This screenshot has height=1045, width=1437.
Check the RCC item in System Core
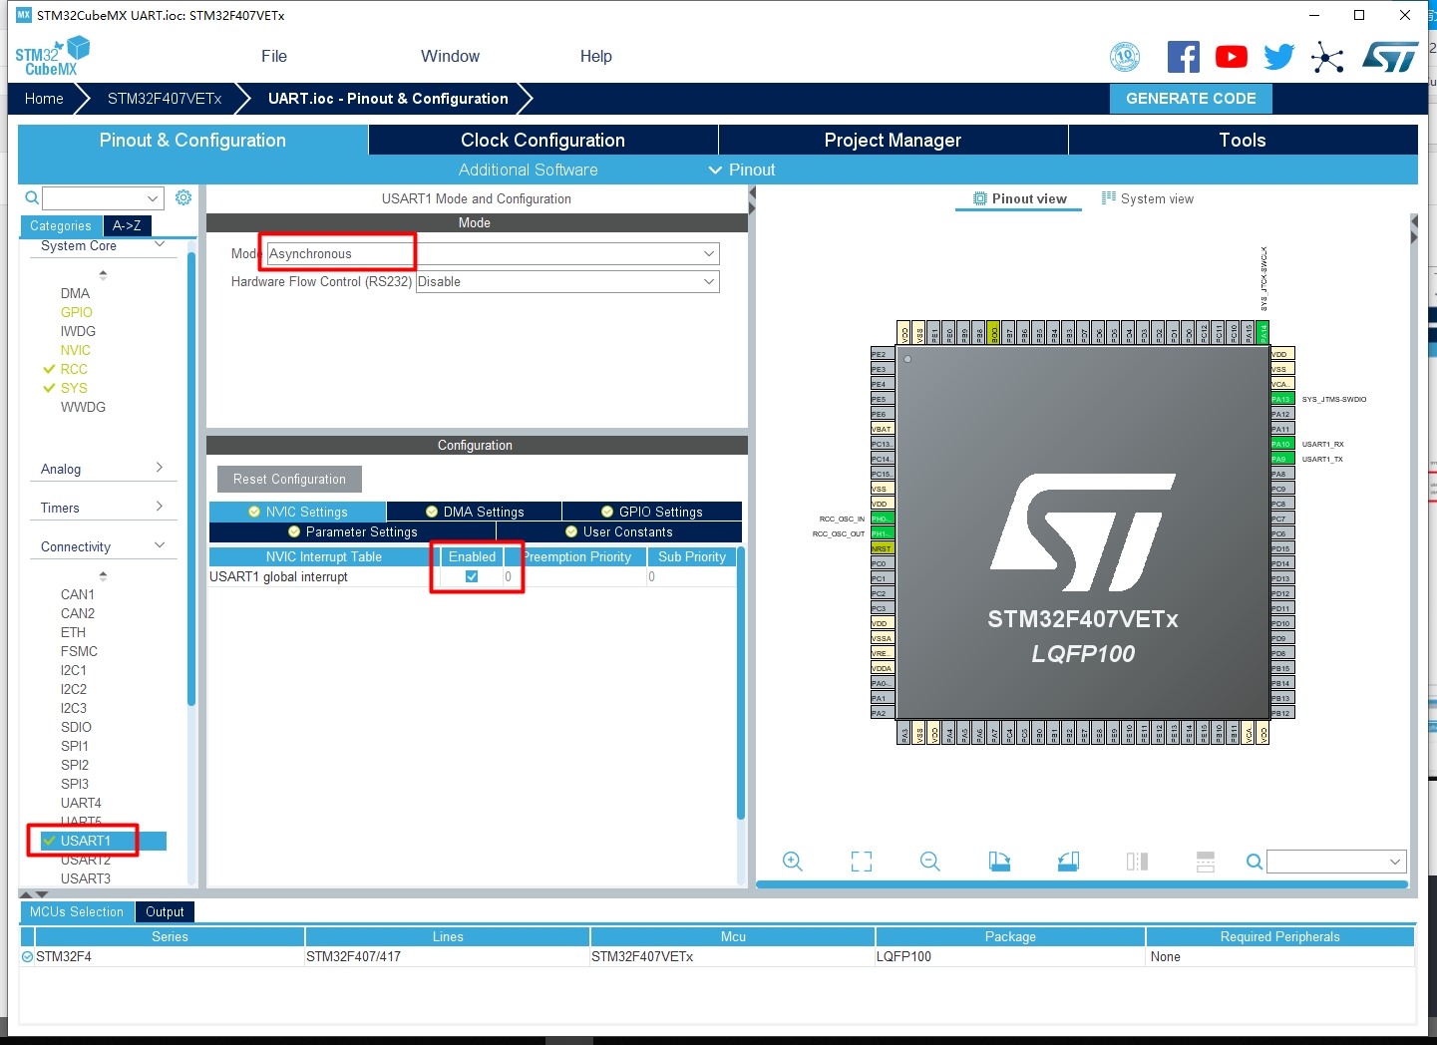pos(72,369)
